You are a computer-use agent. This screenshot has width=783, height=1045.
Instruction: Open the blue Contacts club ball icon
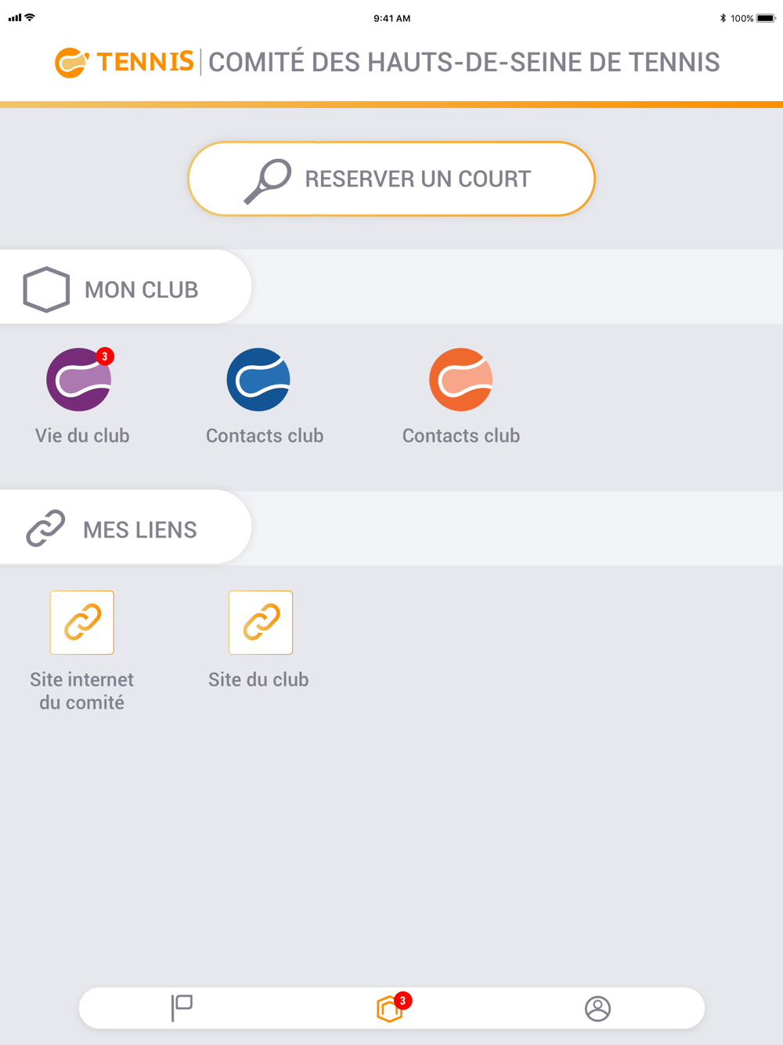pos(258,380)
